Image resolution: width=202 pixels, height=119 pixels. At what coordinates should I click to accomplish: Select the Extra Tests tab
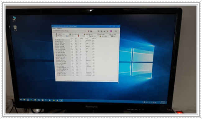coord(113,35)
